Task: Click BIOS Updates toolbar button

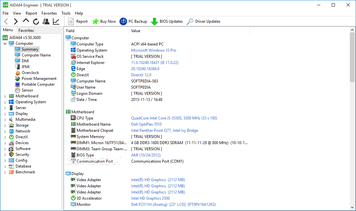Action: pyautogui.click(x=167, y=21)
